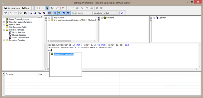Expand the Formula Fields folder
Viewport: 203px width, 98px height.
coord(4,25)
